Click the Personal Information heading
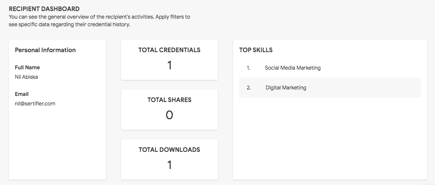This screenshot has width=435, height=185. coord(45,50)
